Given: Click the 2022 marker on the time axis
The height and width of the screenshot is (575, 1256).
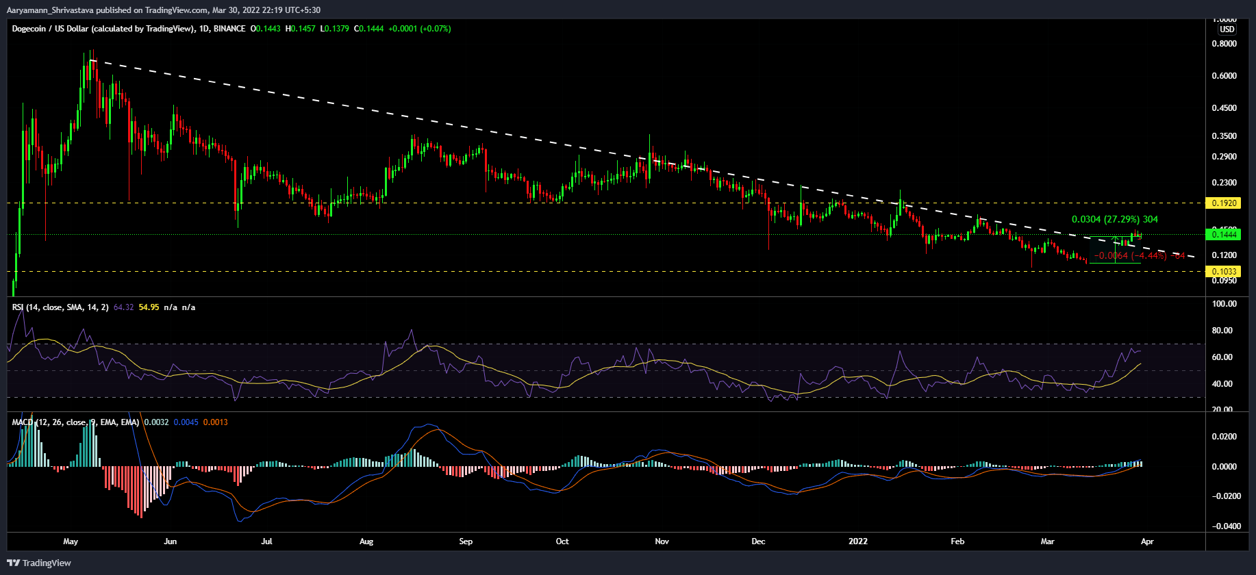Looking at the screenshot, I should point(857,541).
